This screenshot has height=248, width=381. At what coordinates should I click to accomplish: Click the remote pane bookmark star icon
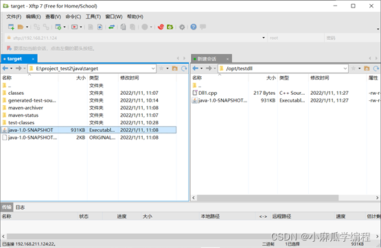(354, 68)
